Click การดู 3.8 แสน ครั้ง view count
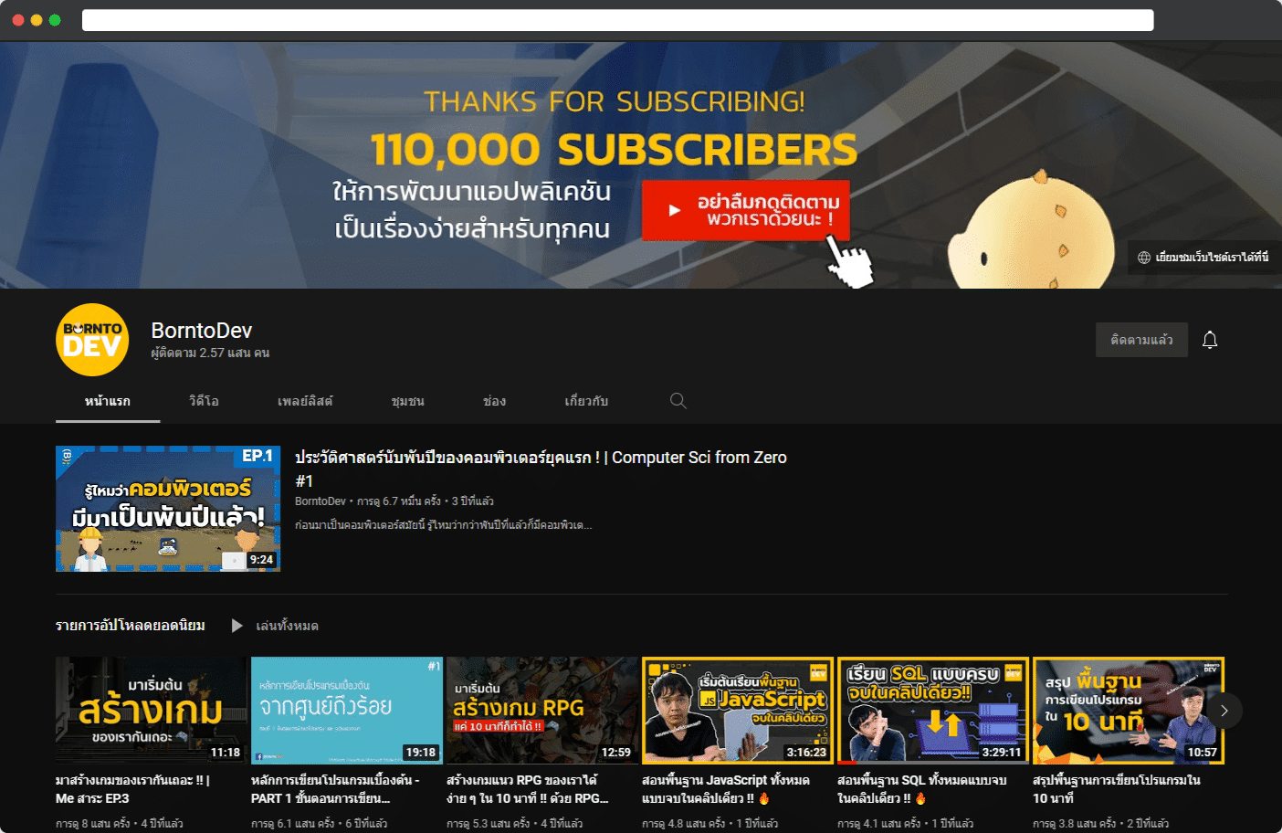Viewport: 1282px width, 833px height. 1074,824
